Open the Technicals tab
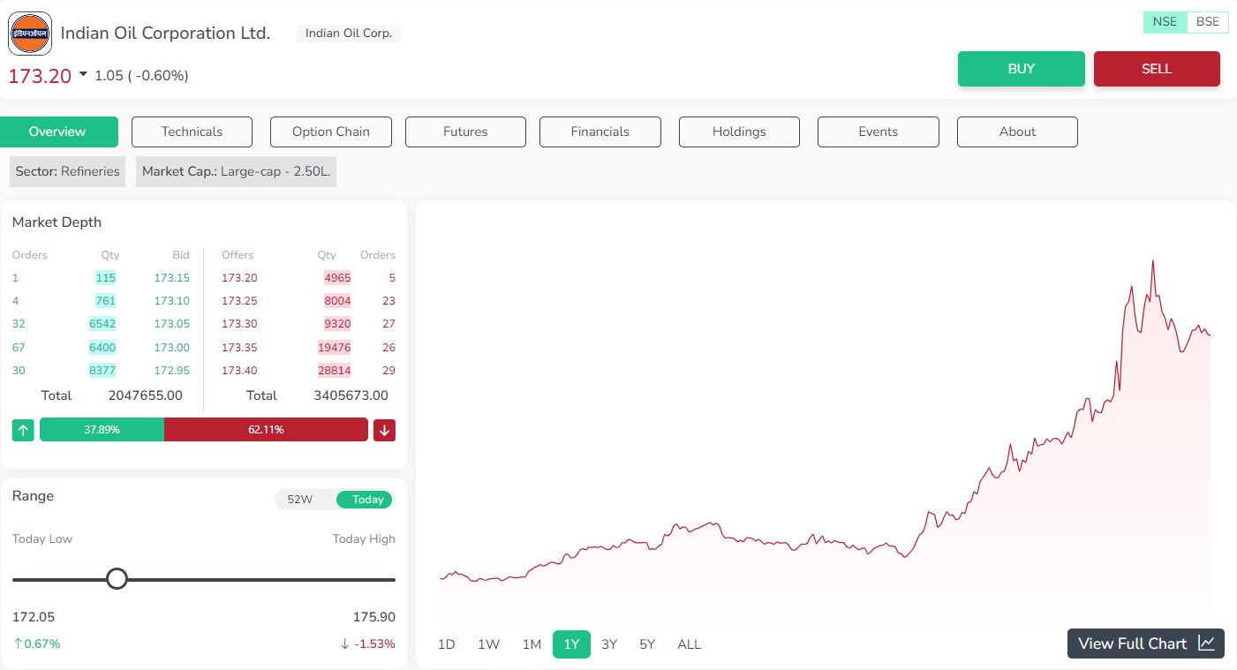1237x670 pixels. (x=192, y=132)
